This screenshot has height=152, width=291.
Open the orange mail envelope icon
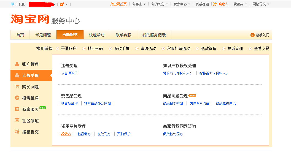point(62,4)
